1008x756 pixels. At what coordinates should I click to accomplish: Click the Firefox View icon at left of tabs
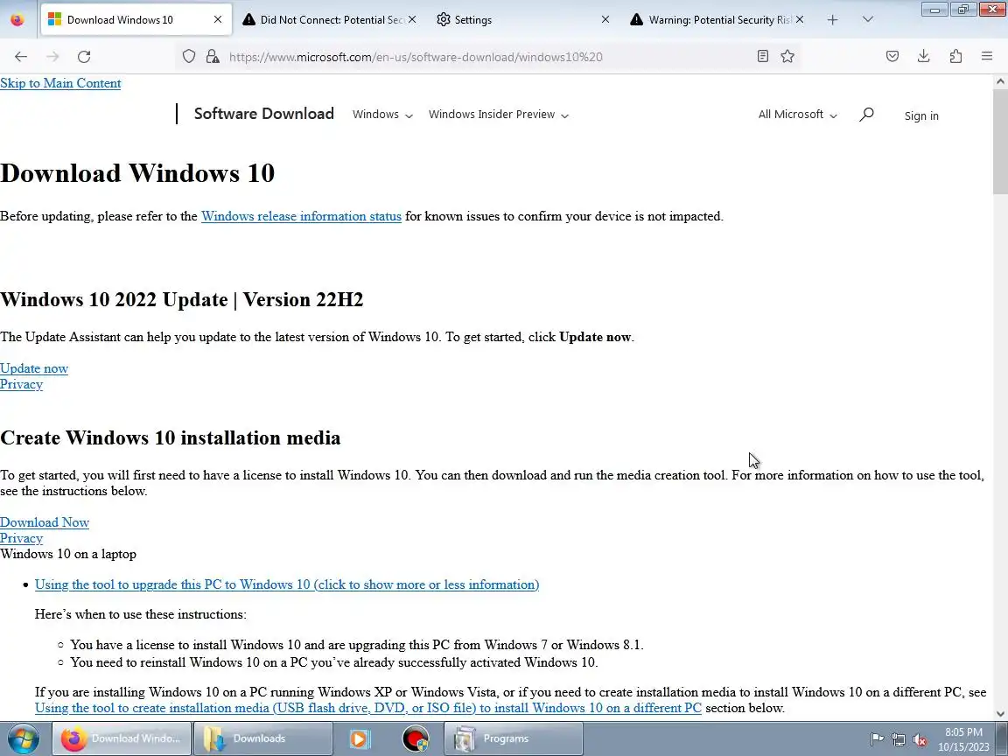click(x=17, y=20)
